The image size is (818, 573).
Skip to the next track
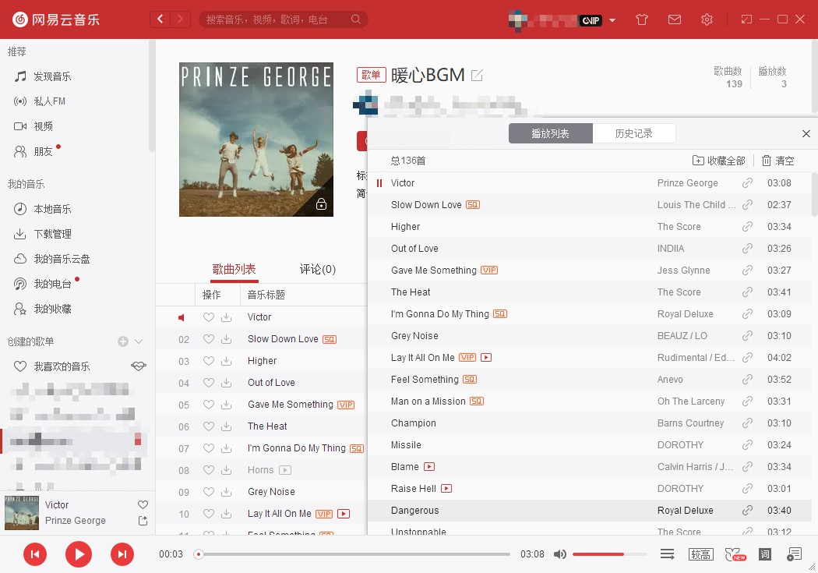pyautogui.click(x=122, y=554)
